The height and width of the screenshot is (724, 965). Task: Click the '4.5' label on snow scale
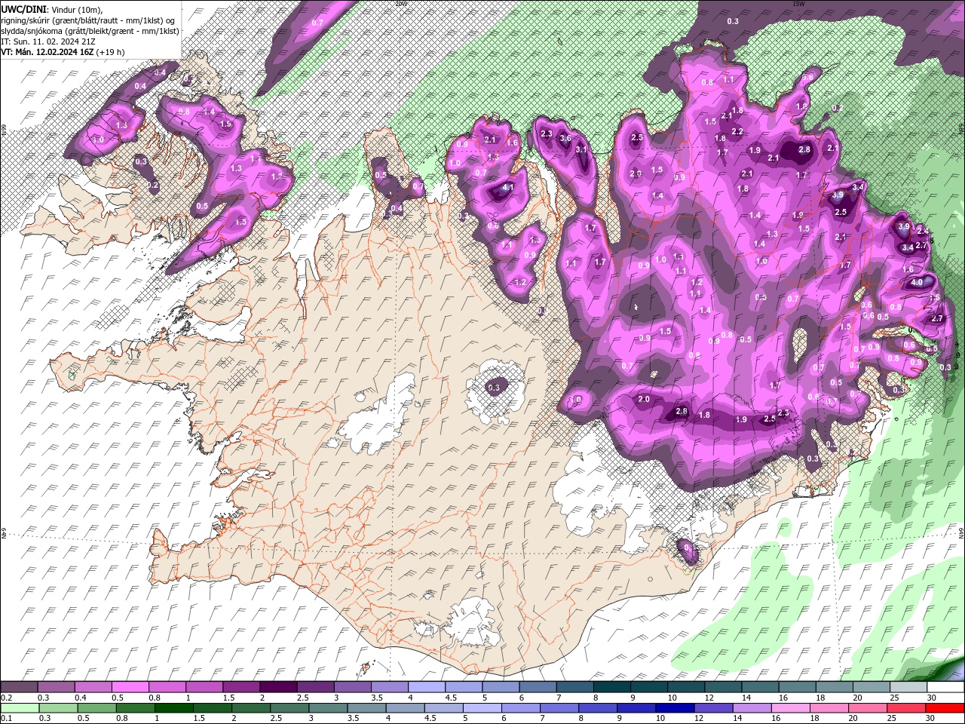coord(451,698)
